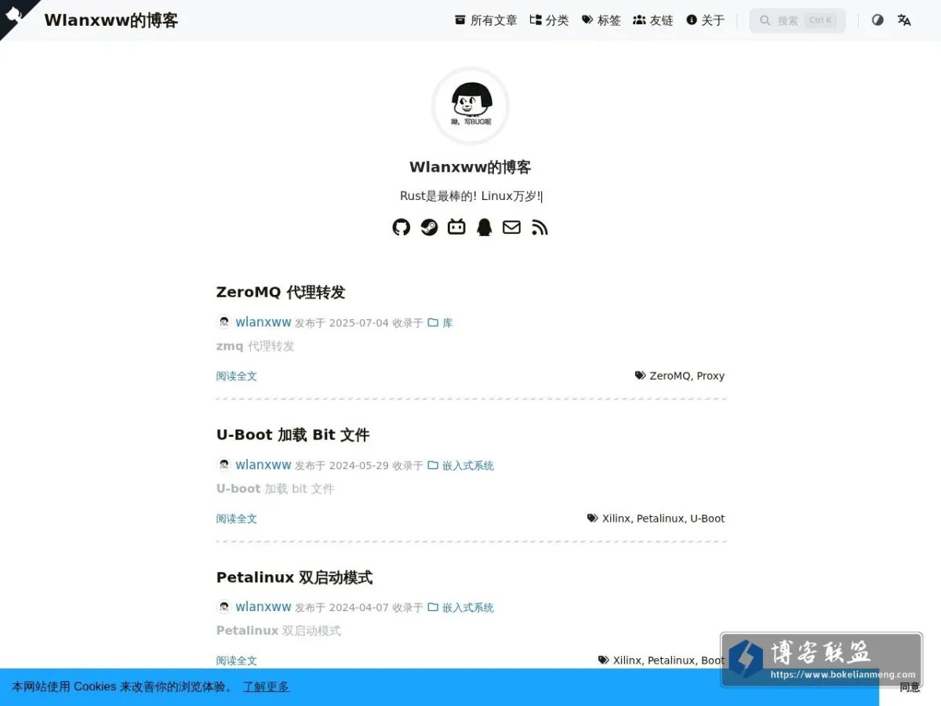Click the Wlanxww的博客 heading below avatar

(470, 167)
